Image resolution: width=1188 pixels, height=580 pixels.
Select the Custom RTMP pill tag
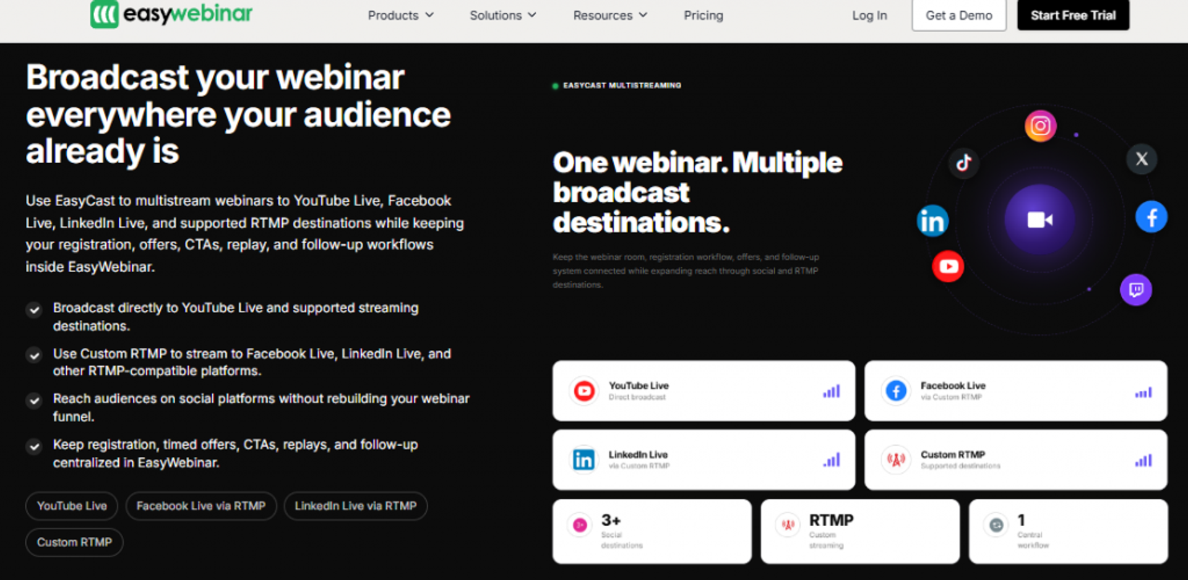74,542
